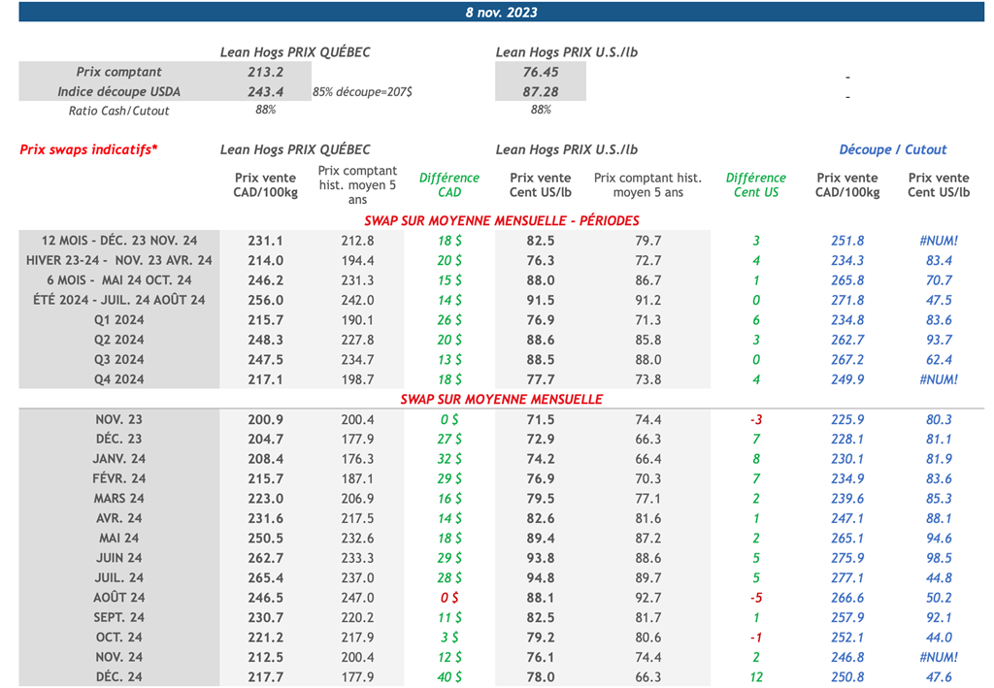This screenshot has height=688, width=994.
Task: Select the blue Découpe / Cutout heading
Action: click(892, 149)
